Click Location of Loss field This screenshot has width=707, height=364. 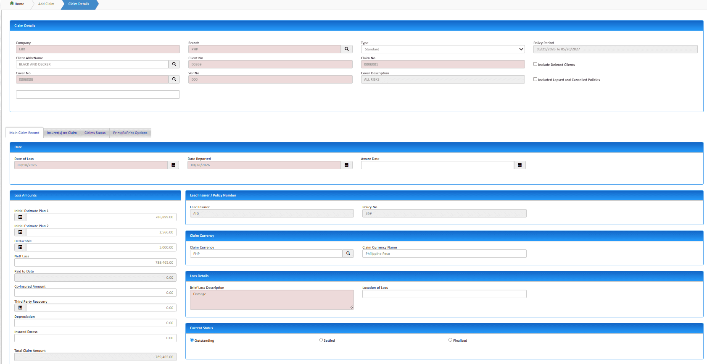pyautogui.click(x=444, y=294)
